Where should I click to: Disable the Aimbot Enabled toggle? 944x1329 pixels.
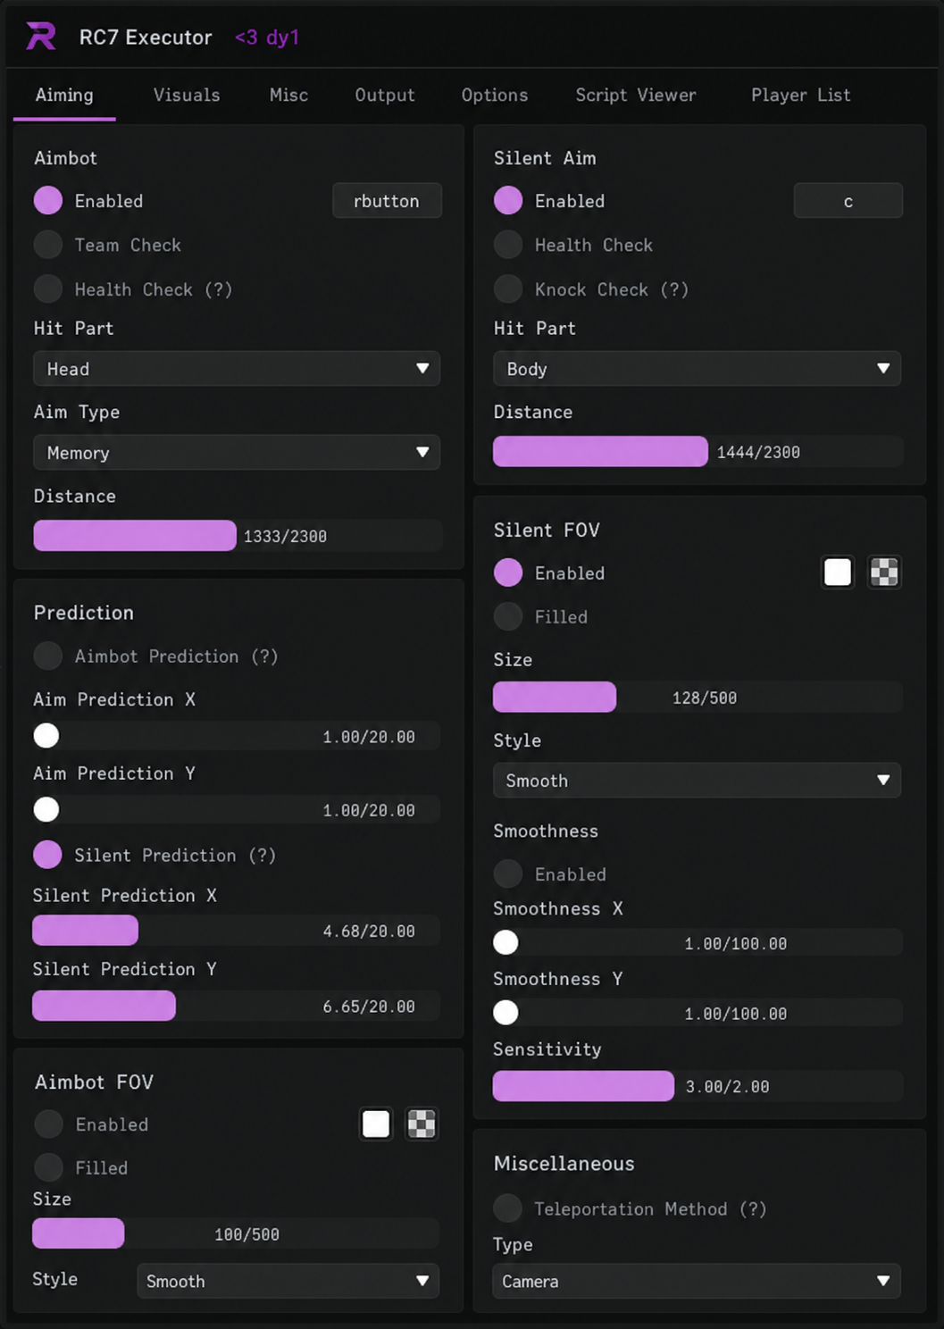point(48,201)
